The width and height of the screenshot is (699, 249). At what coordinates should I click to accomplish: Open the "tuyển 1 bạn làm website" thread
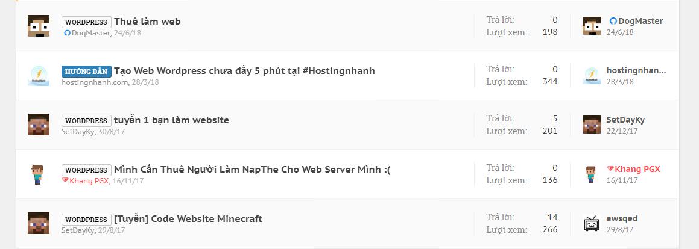pos(171,120)
